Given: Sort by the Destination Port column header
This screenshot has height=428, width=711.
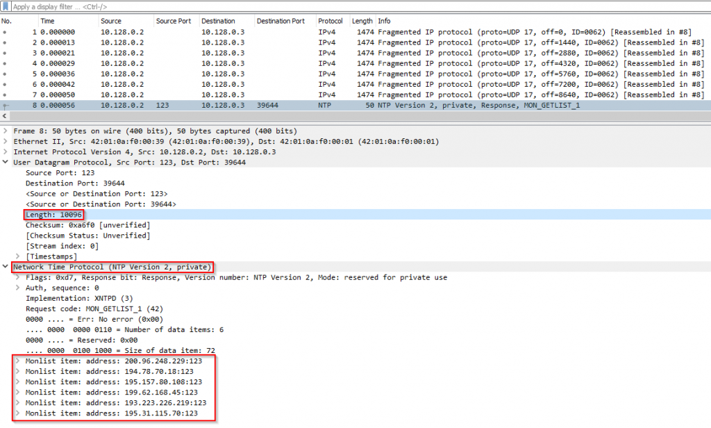Looking at the screenshot, I should pyautogui.click(x=281, y=21).
